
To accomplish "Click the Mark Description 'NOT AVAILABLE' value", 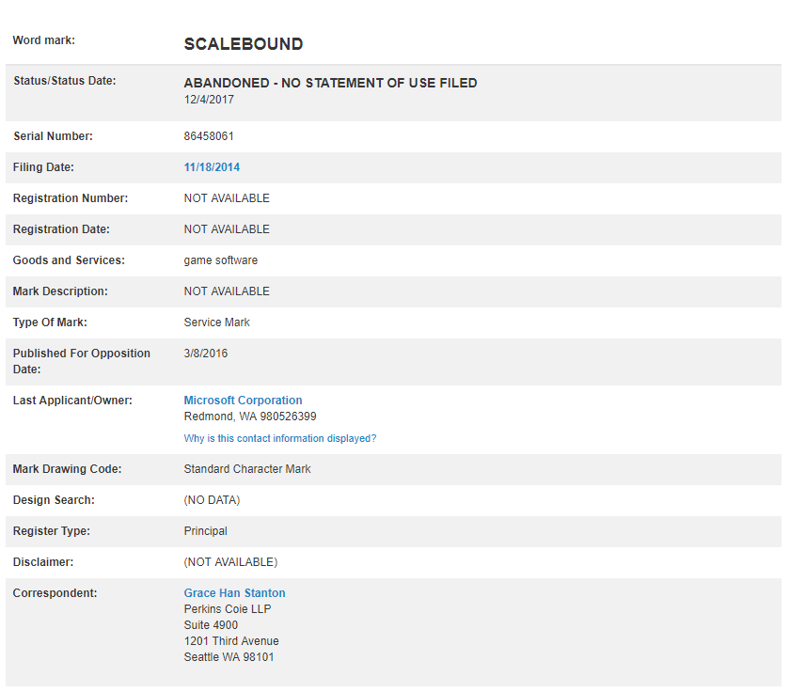I will (227, 291).
